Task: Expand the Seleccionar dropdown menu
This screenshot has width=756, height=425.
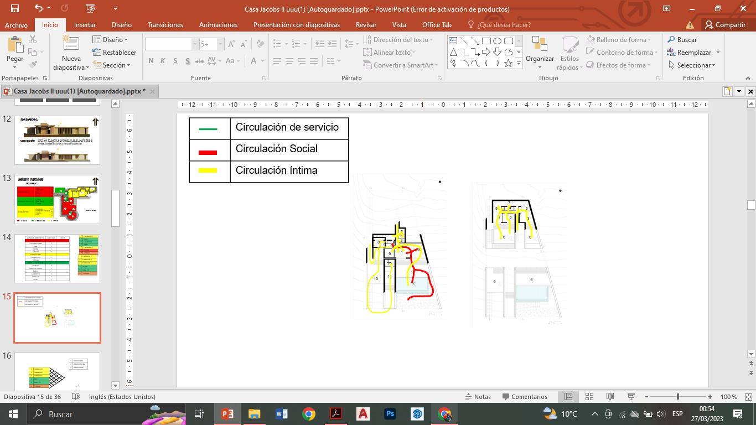Action: point(692,65)
